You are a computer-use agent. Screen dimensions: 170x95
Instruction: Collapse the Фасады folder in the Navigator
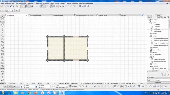[x=149, y=36]
